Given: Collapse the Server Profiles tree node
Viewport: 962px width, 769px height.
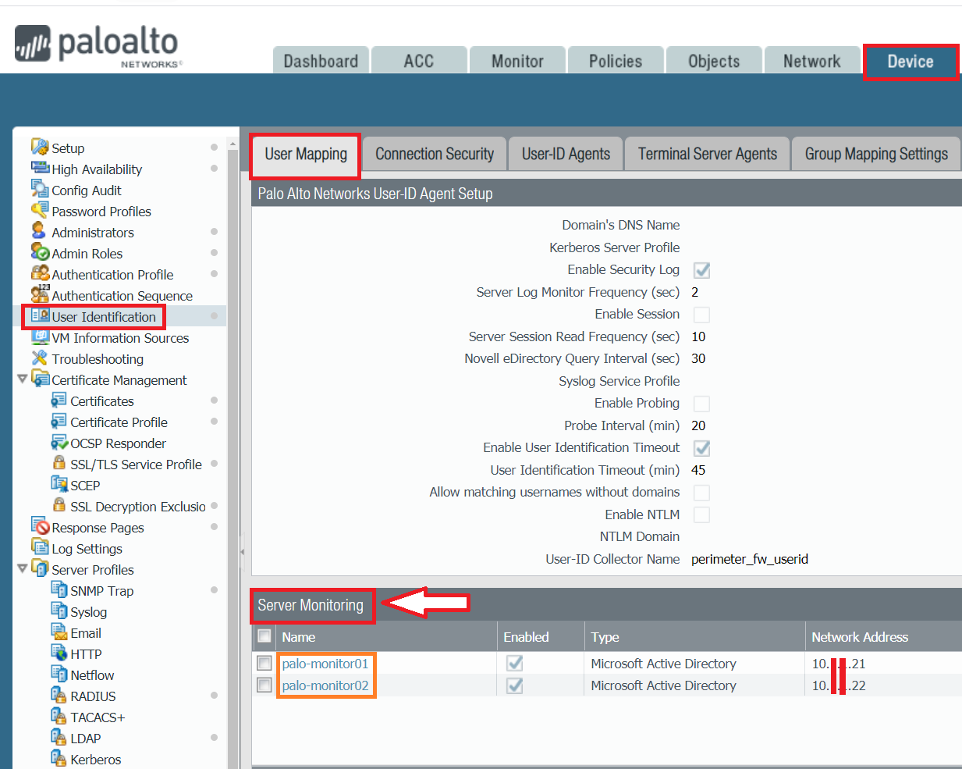Looking at the screenshot, I should tap(22, 568).
